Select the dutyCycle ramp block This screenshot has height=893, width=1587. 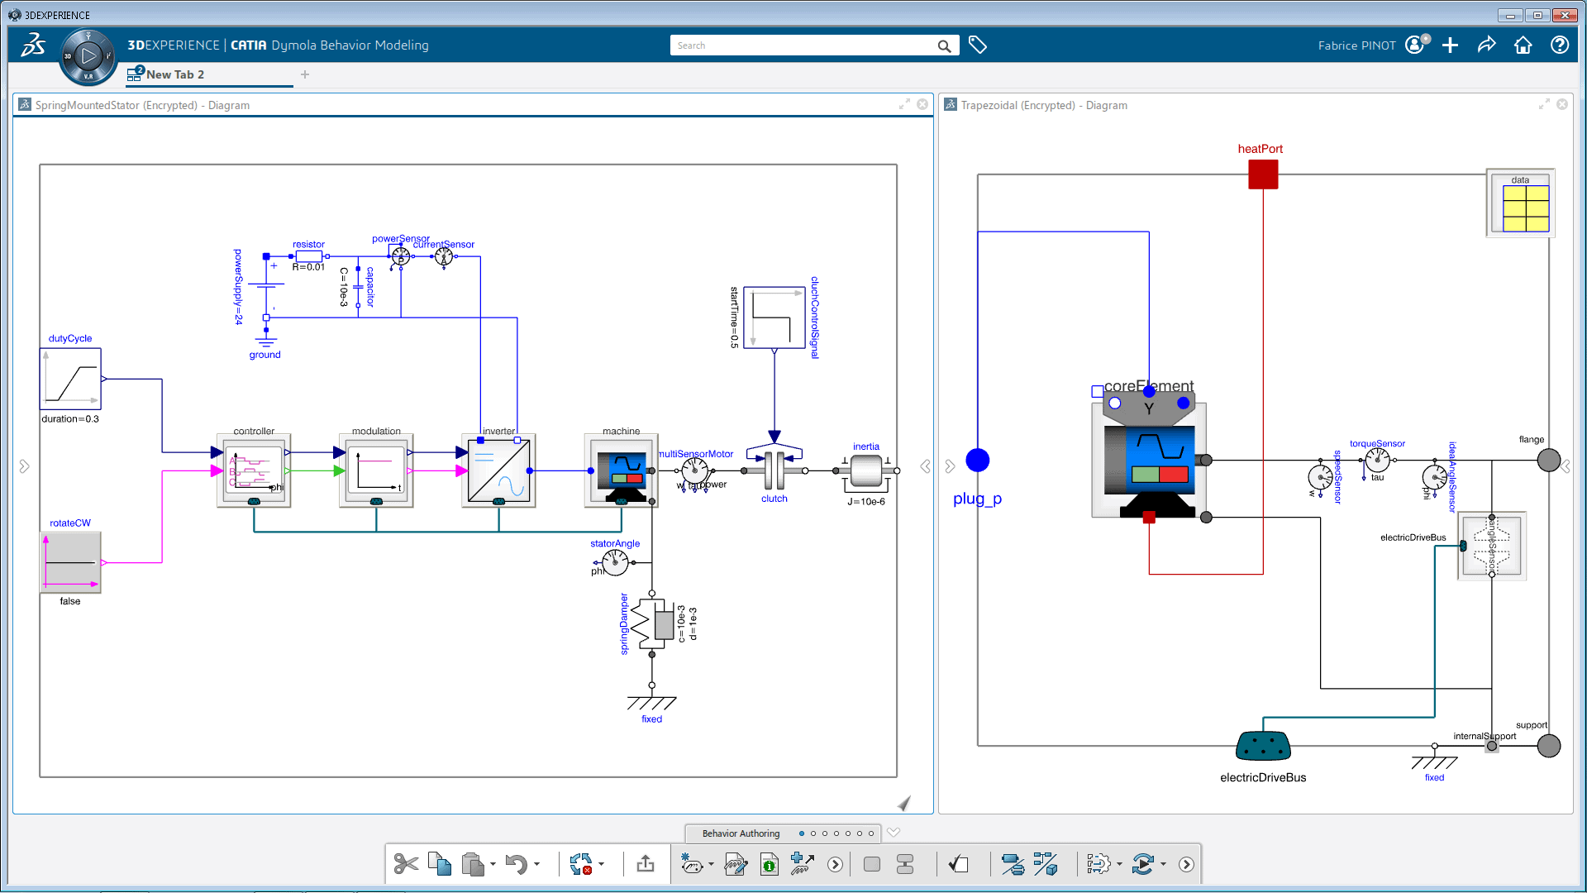(70, 379)
